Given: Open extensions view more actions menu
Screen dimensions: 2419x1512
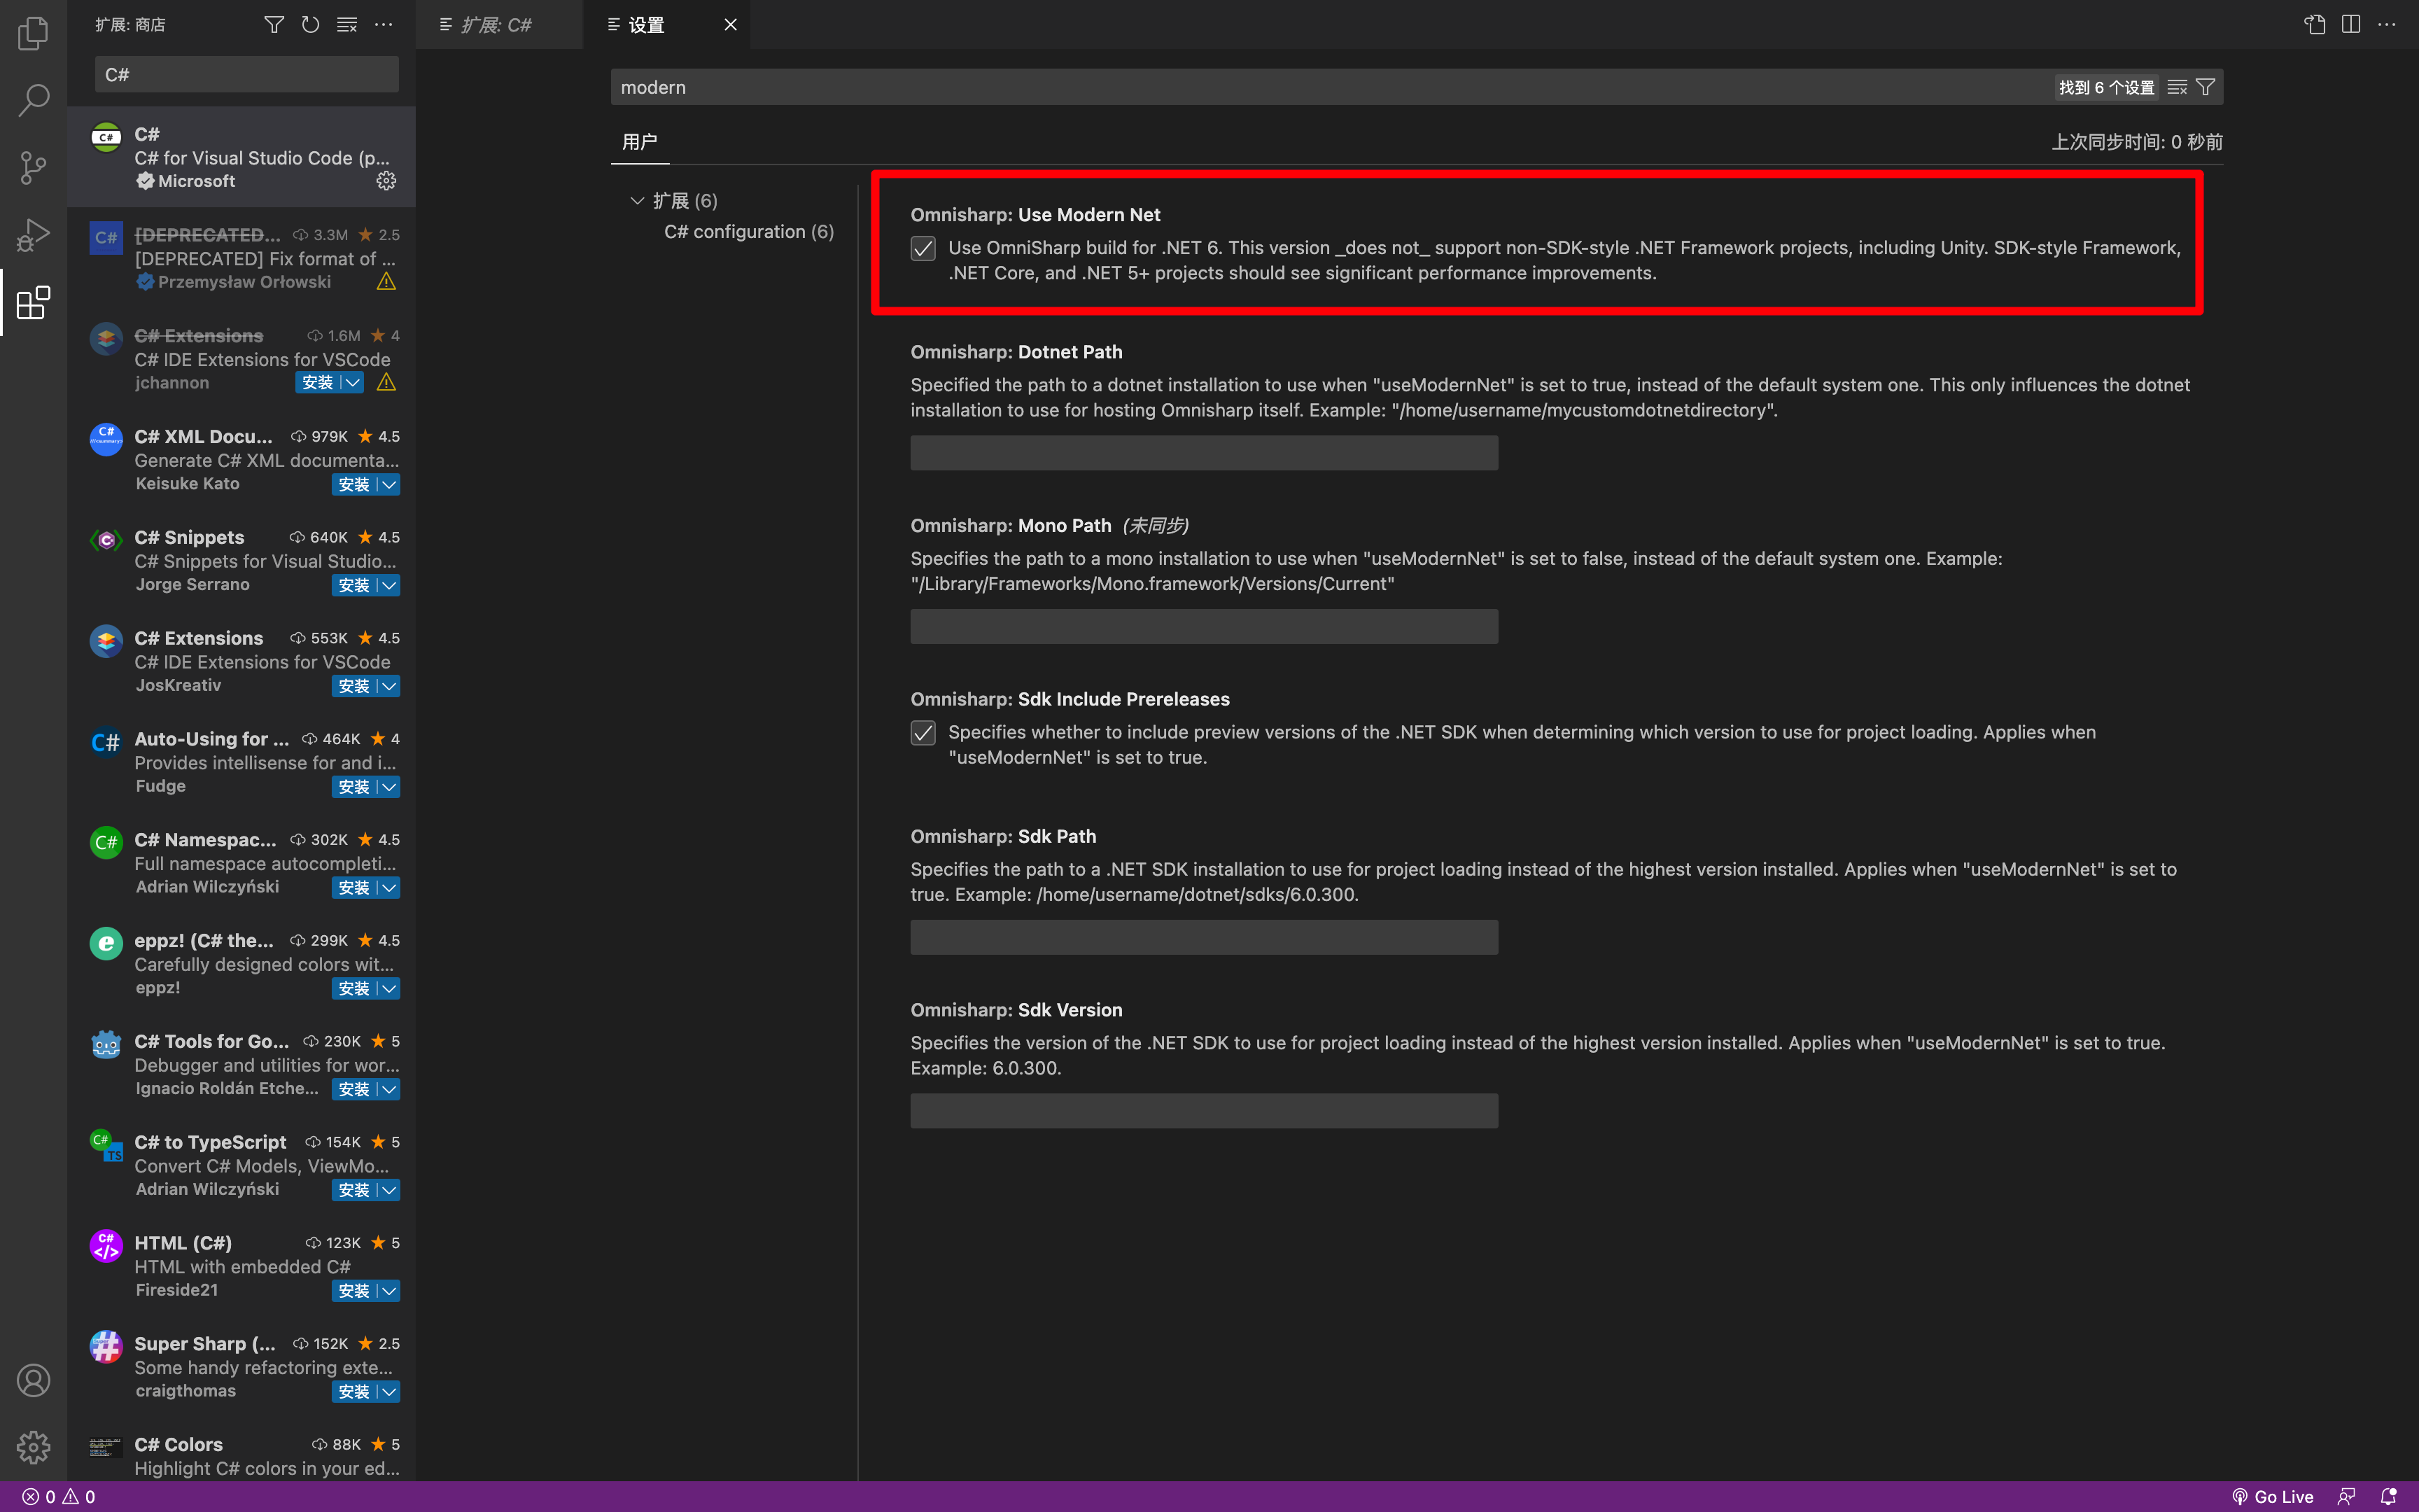Looking at the screenshot, I should pyautogui.click(x=383, y=24).
